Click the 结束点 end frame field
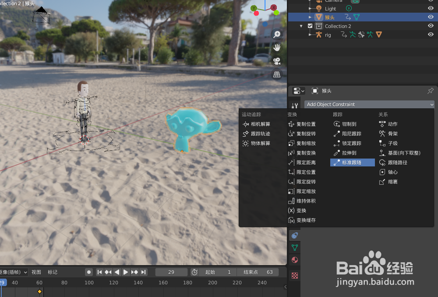This screenshot has width=438, height=297. [258, 272]
